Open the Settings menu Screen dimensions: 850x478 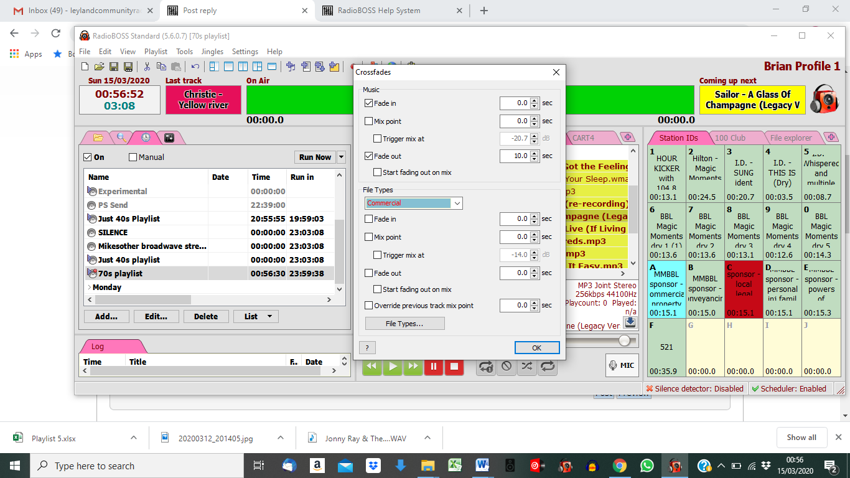(245, 52)
